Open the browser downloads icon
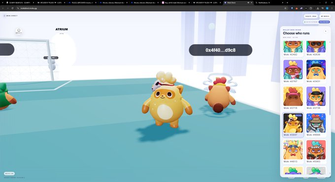 click(318, 8)
